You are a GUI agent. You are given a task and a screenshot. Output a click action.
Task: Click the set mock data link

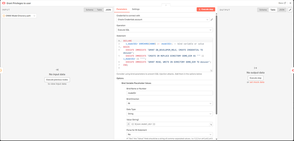pyautogui.click(x=257, y=82)
